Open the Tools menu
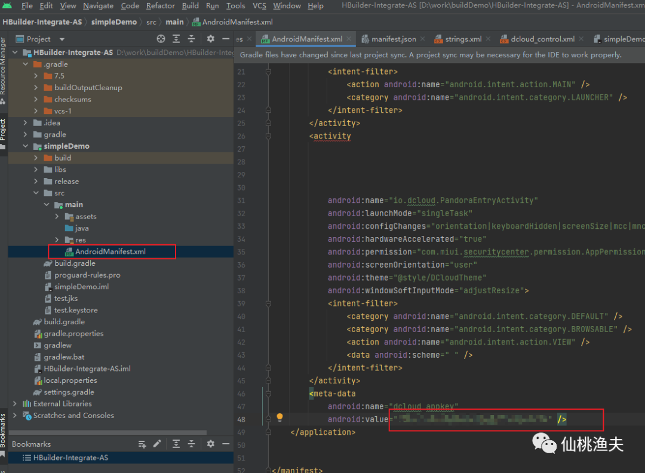Image resolution: width=645 pixels, height=473 pixels. [x=236, y=6]
